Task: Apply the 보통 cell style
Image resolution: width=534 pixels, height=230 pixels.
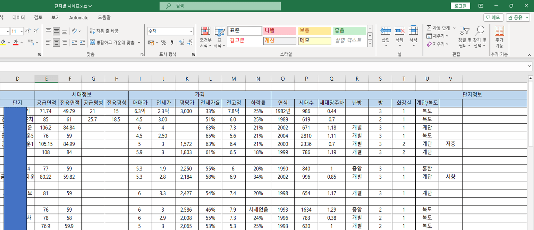Action: tap(315, 31)
